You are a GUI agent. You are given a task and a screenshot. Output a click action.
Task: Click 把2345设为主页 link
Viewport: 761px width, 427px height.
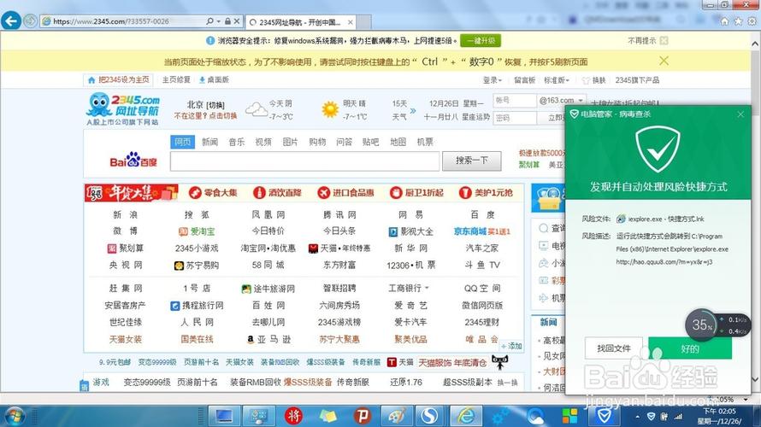click(118, 80)
